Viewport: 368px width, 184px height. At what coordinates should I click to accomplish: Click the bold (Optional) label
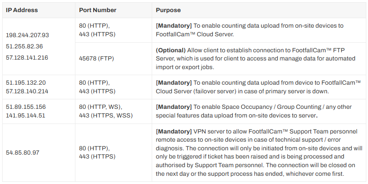coord(171,51)
